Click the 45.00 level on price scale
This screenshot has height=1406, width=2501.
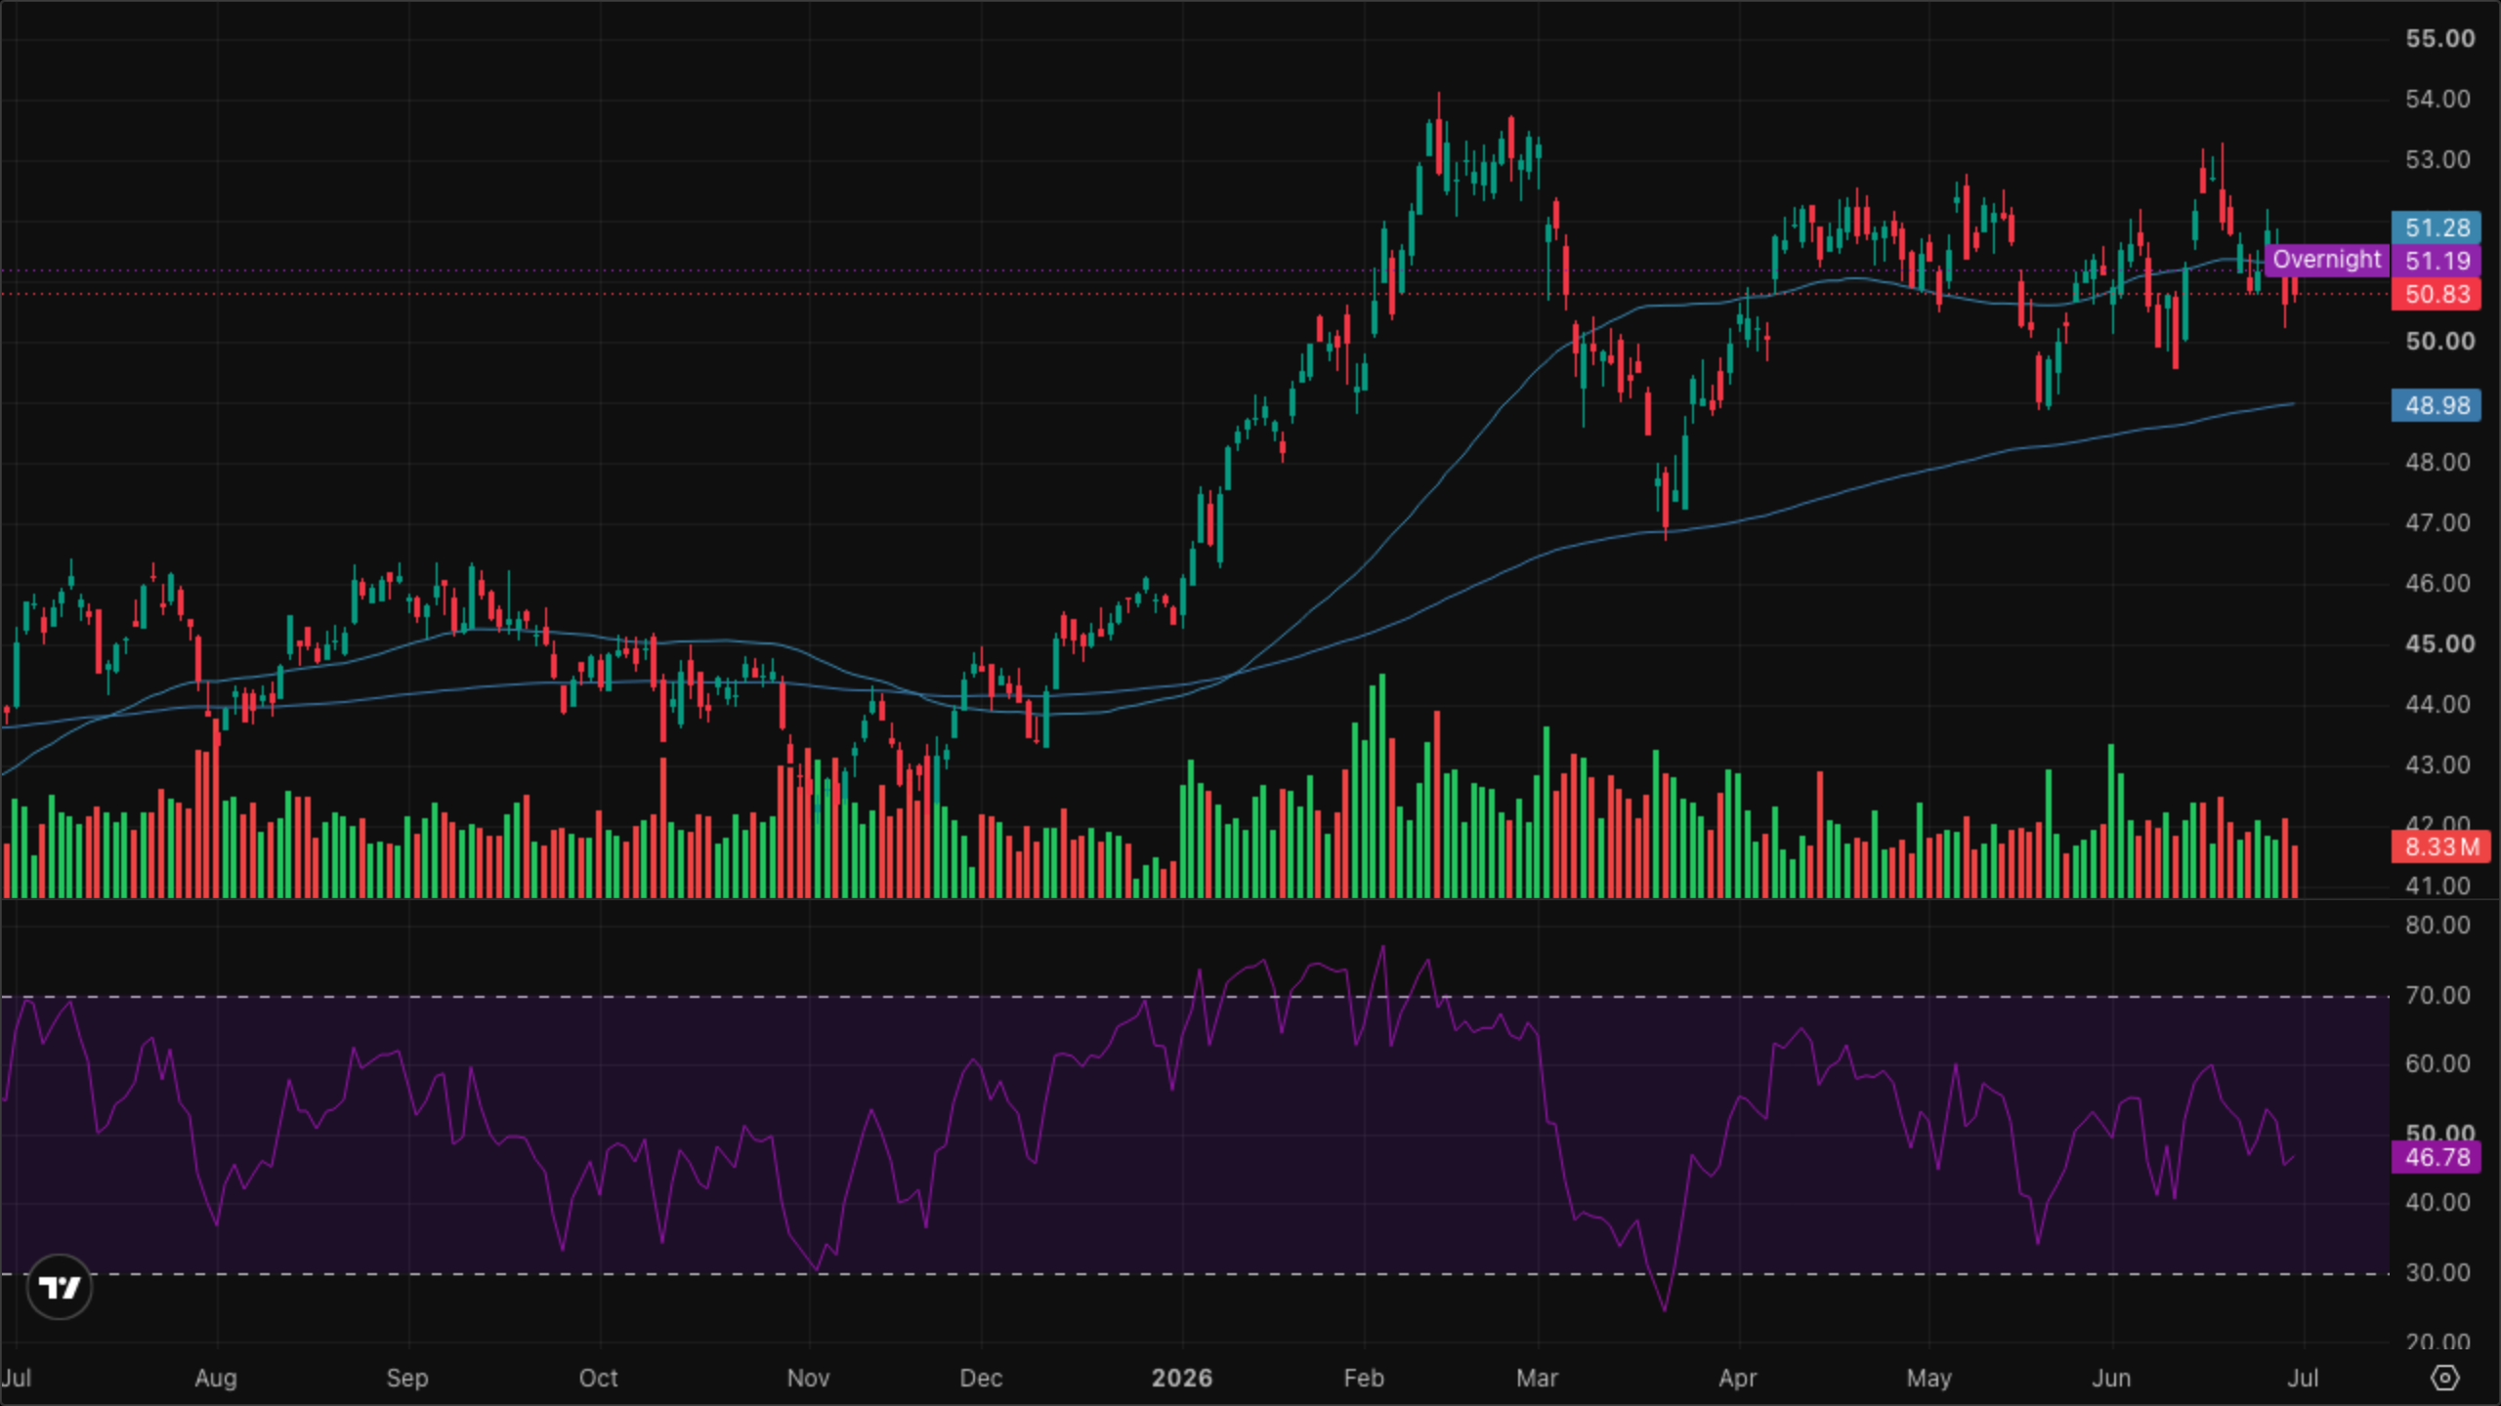(x=2439, y=644)
